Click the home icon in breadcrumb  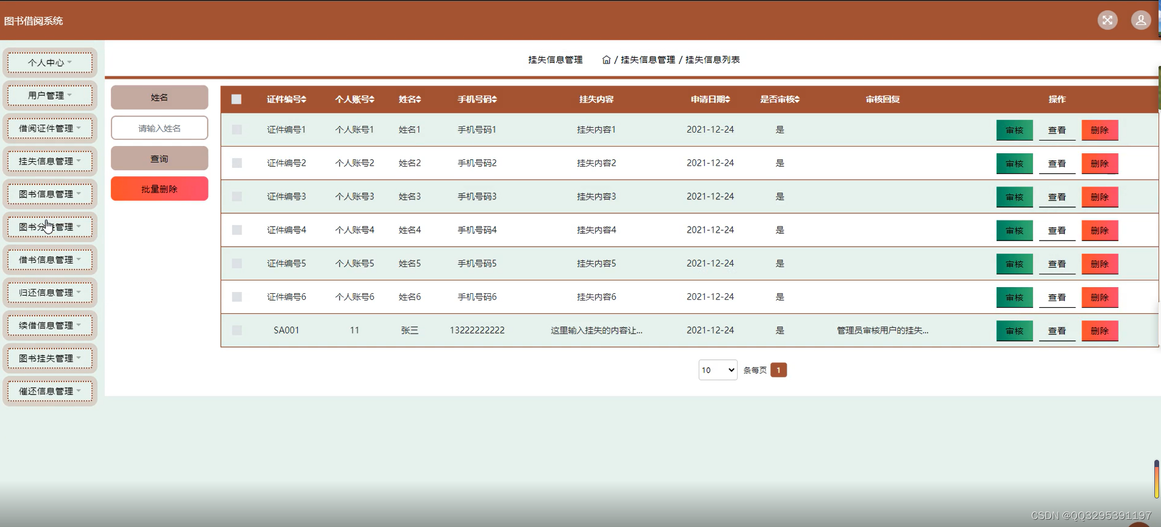point(606,60)
